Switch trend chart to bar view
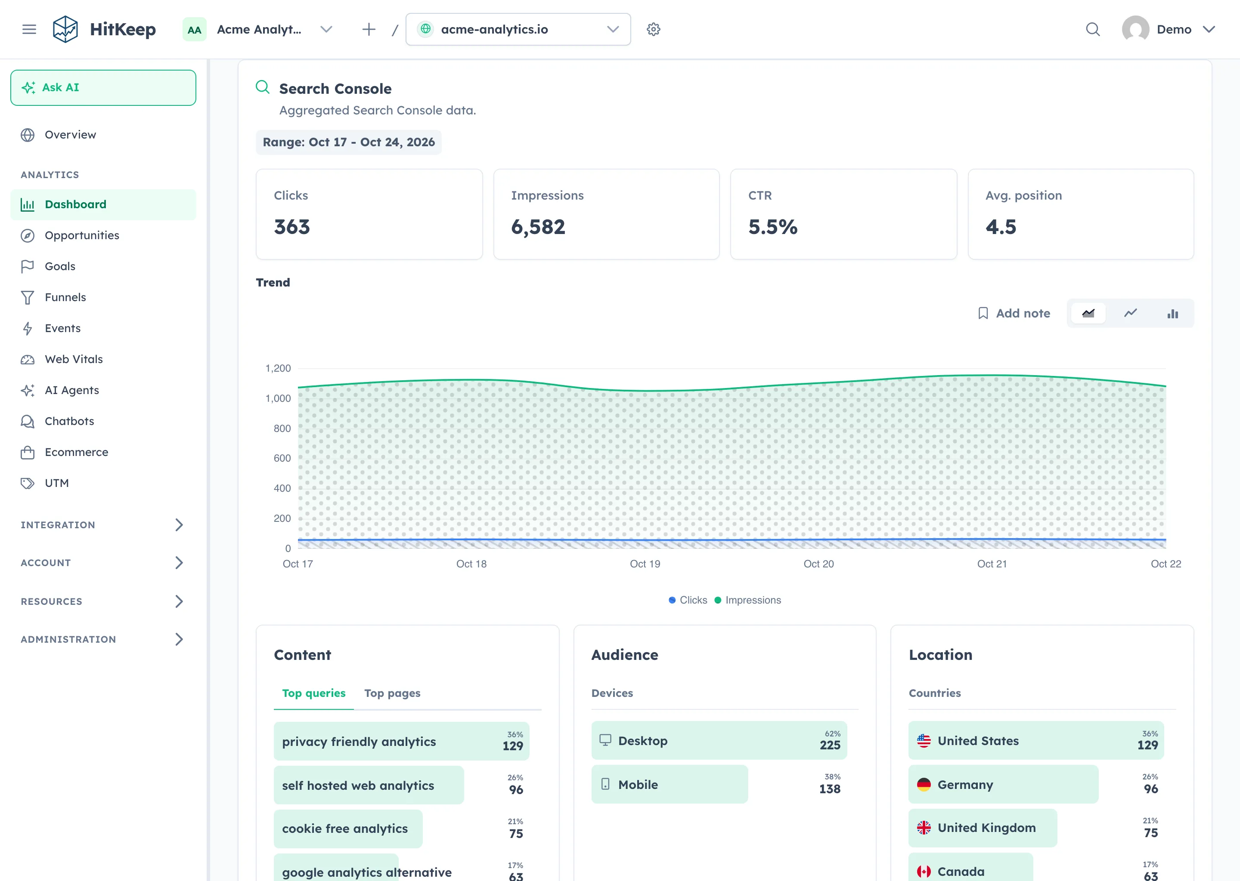Image resolution: width=1240 pixels, height=881 pixels. point(1173,314)
